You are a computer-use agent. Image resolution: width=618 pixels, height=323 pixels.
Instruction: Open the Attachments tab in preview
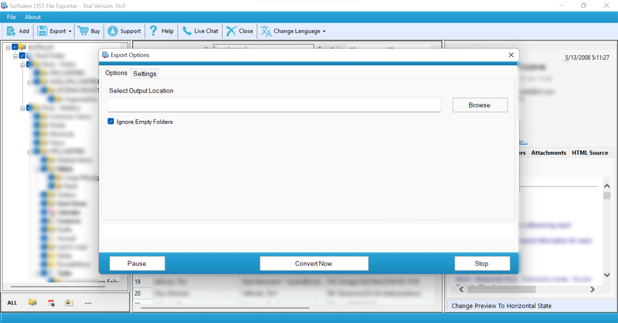pos(548,153)
